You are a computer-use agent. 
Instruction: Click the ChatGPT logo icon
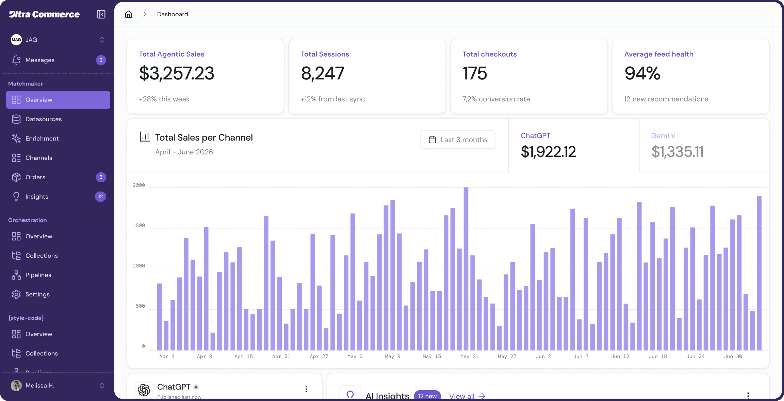(144, 390)
